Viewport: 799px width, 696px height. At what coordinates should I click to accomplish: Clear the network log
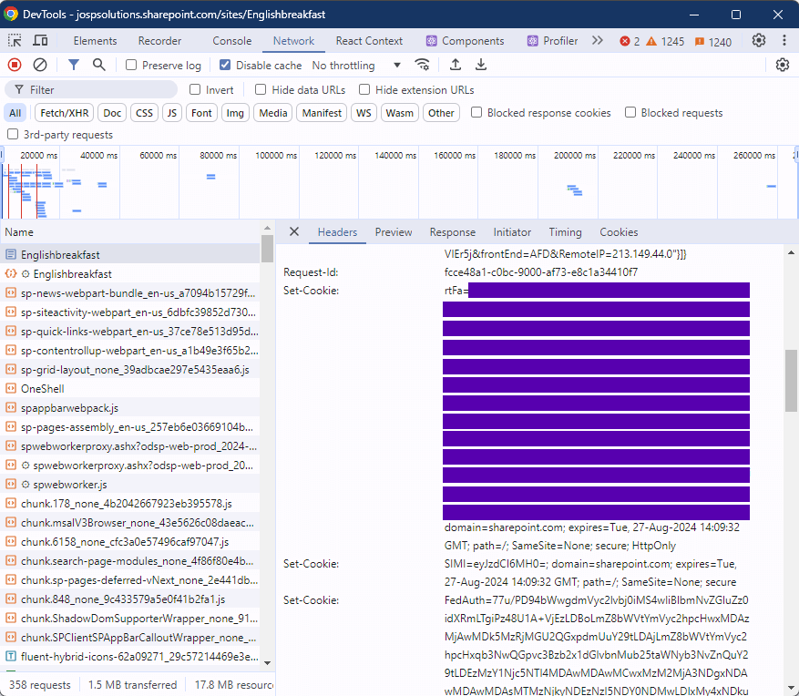40,66
